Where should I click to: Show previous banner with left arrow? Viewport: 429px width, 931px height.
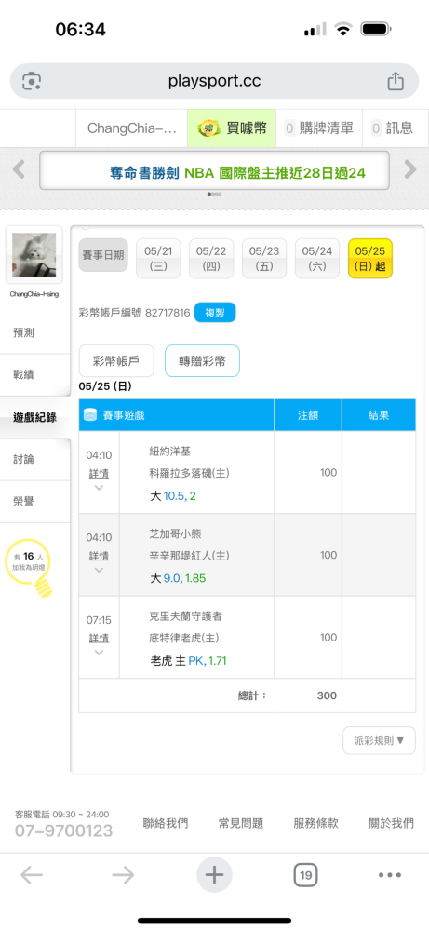(x=19, y=169)
